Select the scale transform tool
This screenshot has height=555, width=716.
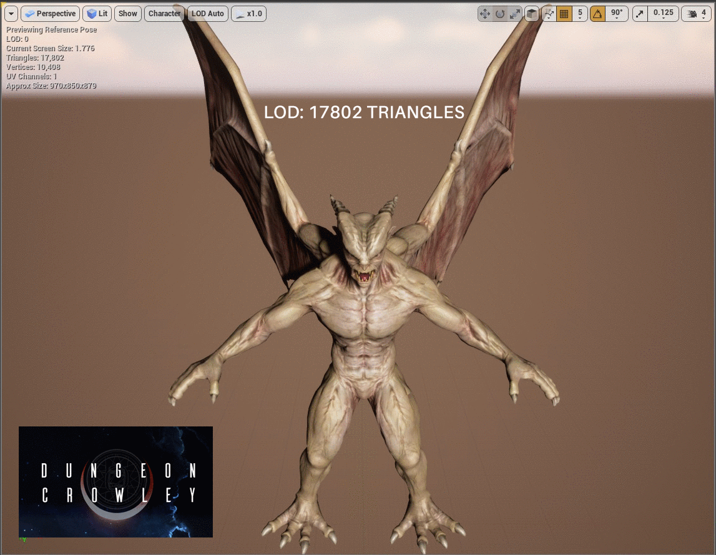coord(515,14)
